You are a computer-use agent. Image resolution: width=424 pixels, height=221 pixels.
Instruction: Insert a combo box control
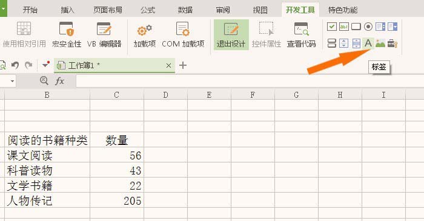[x=393, y=27]
